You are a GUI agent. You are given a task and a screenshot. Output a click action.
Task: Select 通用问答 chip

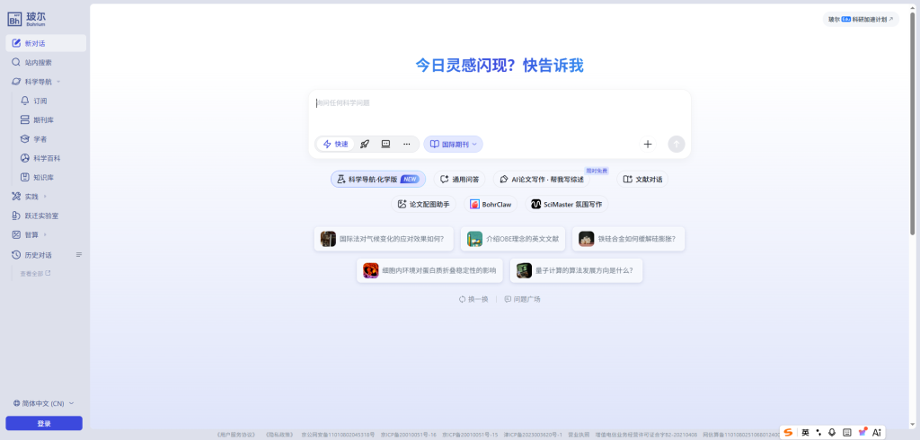pos(459,179)
